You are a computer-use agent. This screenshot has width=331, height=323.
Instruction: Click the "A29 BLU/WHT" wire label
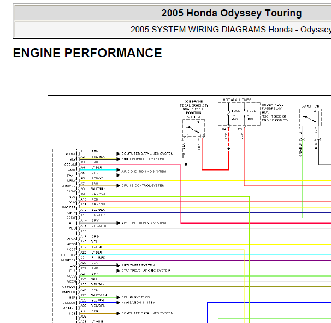[x=93, y=300]
